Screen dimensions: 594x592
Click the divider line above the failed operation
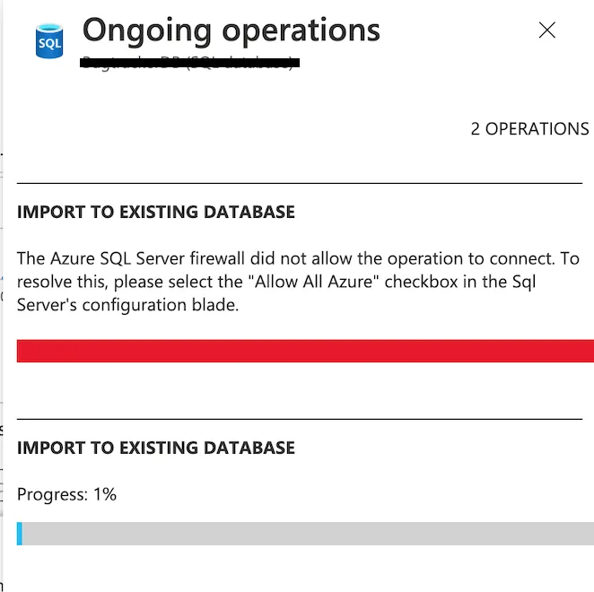click(x=299, y=183)
